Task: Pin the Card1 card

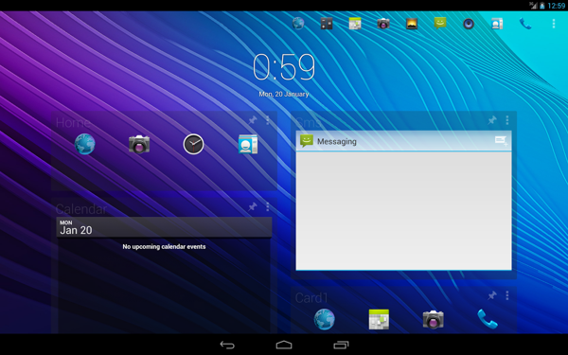Action: pos(492,295)
